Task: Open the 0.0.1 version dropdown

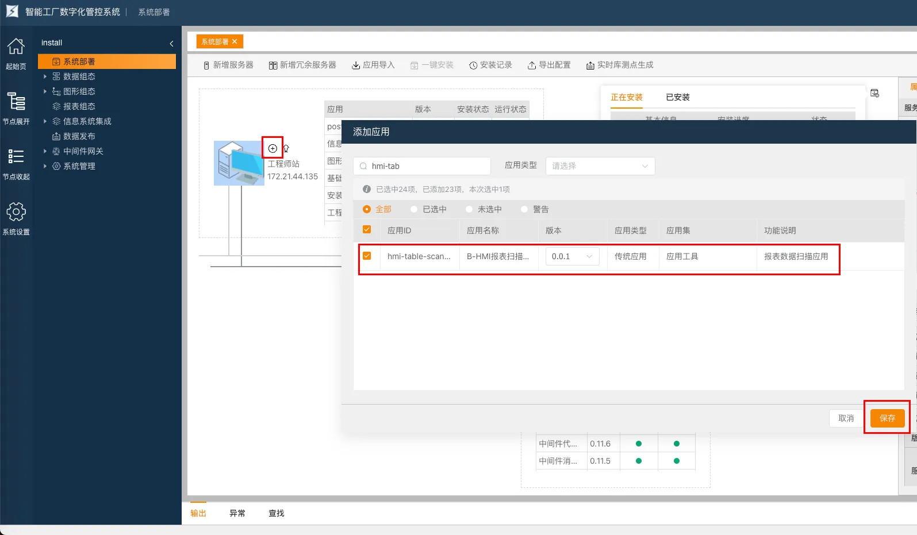Action: click(572, 257)
